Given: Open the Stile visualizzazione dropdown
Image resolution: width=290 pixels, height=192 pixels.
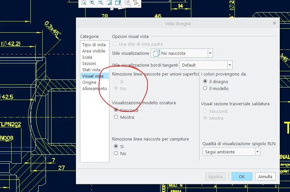Looking at the screenshot, I should (210, 53).
